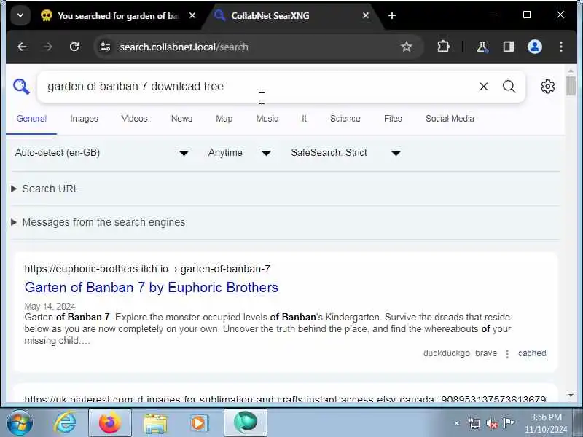Click the address bar URL search.collabnet.local/search
The image size is (583, 437).
pyautogui.click(x=184, y=47)
